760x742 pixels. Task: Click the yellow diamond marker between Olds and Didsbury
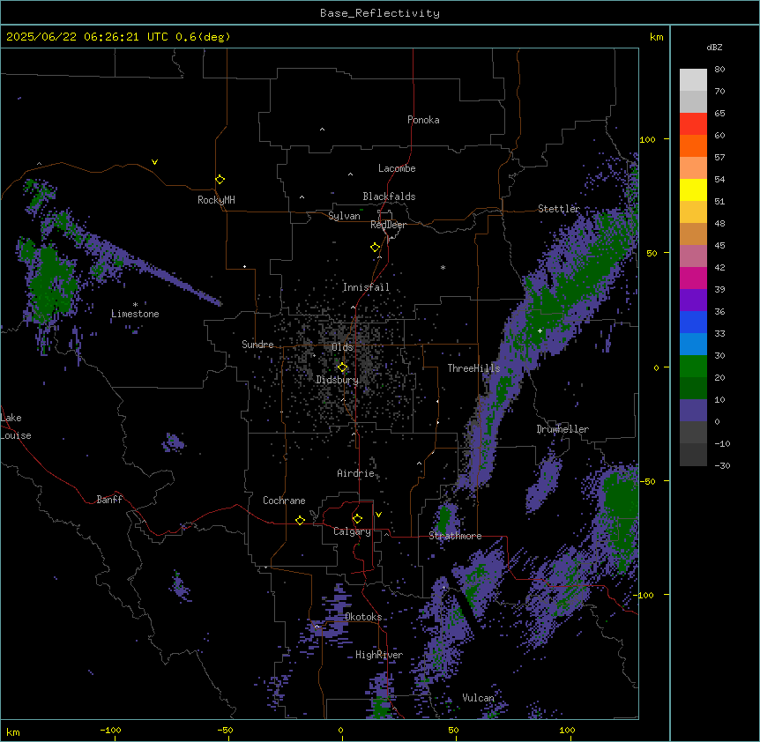[342, 367]
